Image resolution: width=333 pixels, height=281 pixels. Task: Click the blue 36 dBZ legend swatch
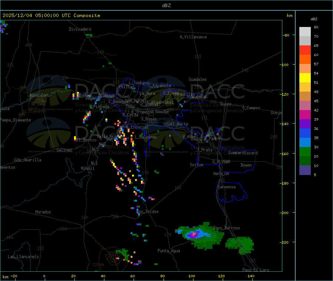pyautogui.click(x=305, y=133)
